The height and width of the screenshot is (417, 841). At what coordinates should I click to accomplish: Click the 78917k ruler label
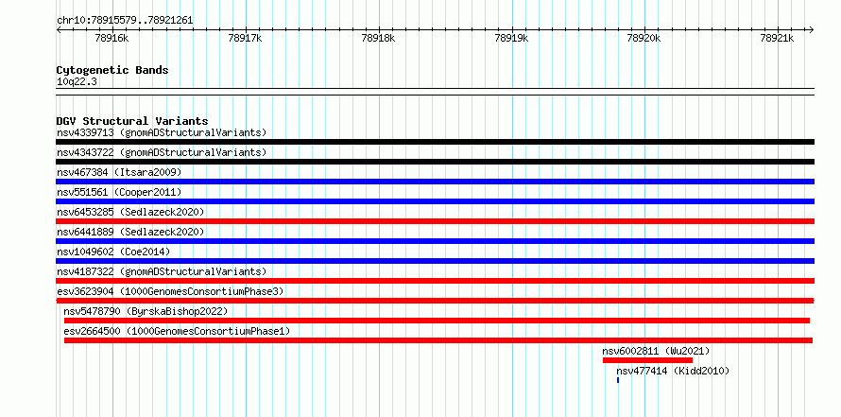coord(245,39)
